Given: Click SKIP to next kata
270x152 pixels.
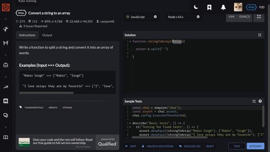Looking at the screenshot, I should point(131,147).
